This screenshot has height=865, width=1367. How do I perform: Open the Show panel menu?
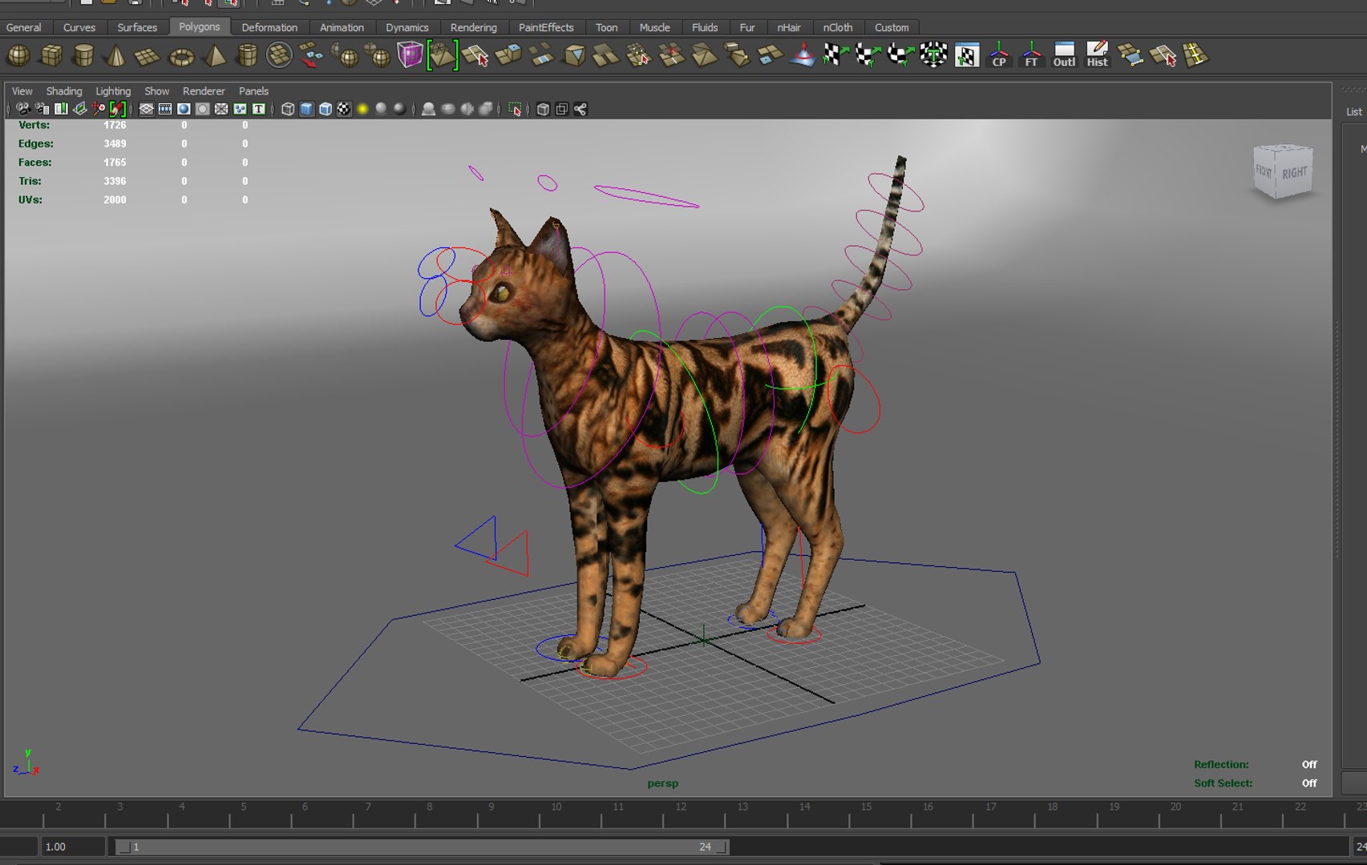[156, 91]
